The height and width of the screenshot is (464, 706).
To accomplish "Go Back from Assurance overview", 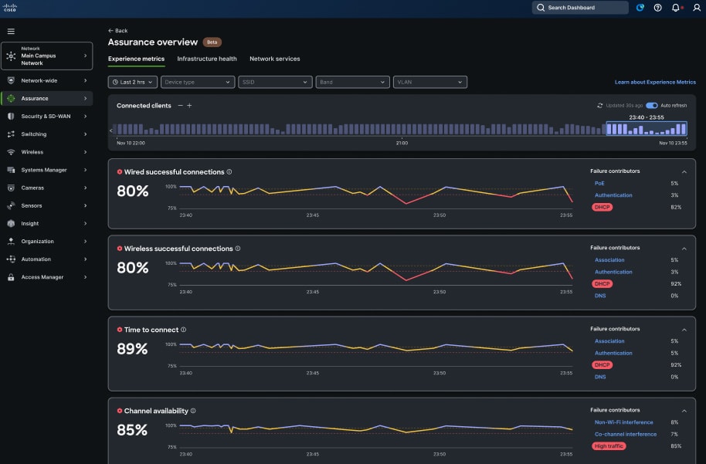I will click(118, 31).
